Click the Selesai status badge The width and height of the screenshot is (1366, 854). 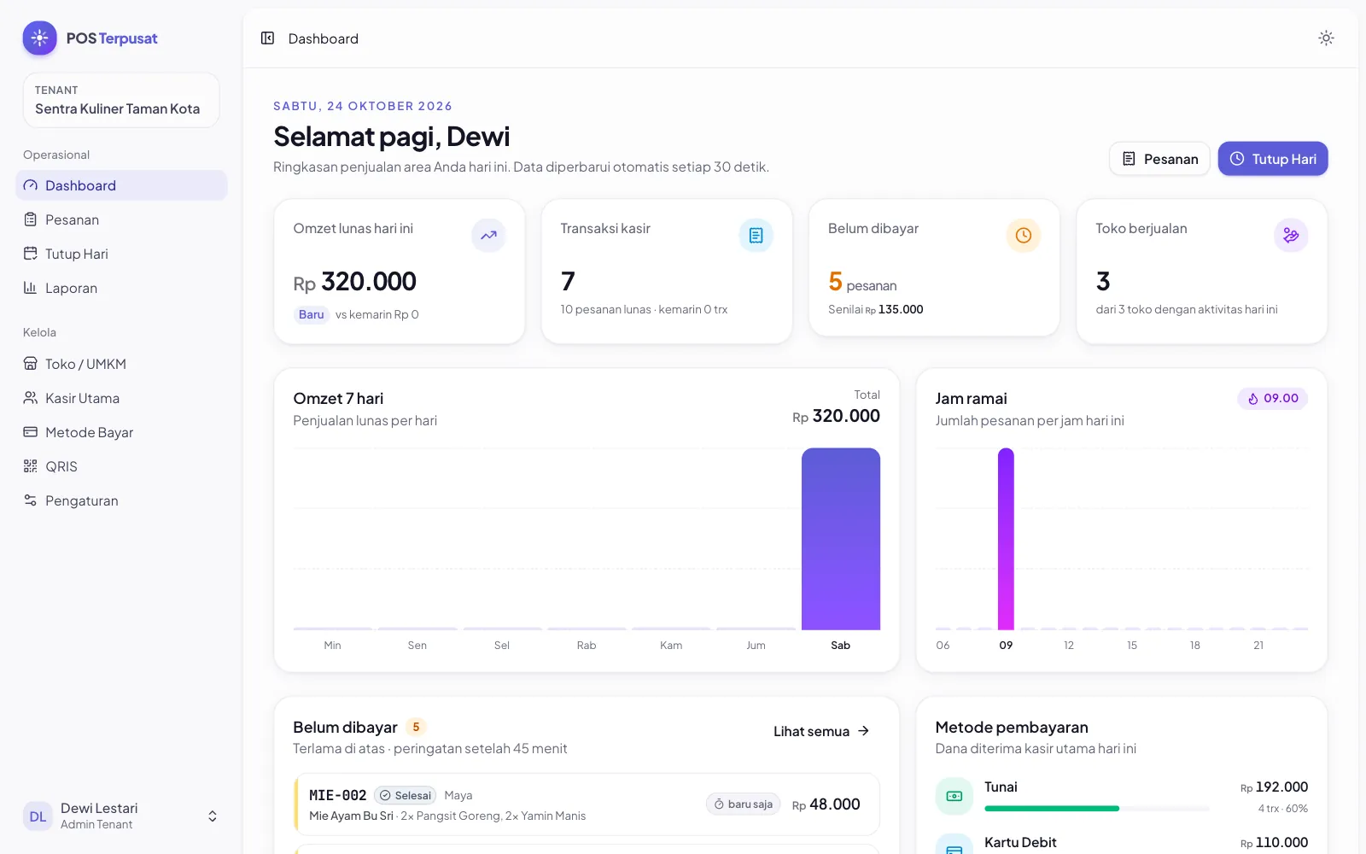(406, 795)
